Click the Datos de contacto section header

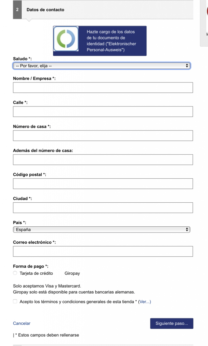[x=45, y=10]
